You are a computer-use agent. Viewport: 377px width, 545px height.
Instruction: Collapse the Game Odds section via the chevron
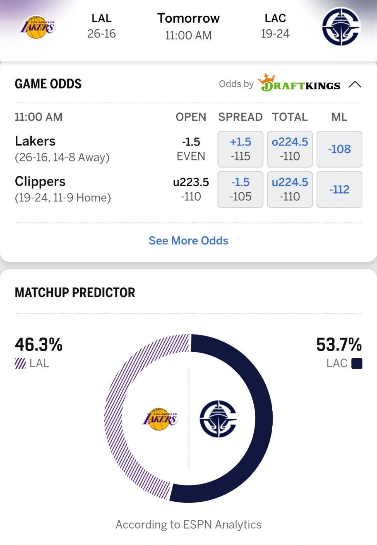(x=356, y=84)
